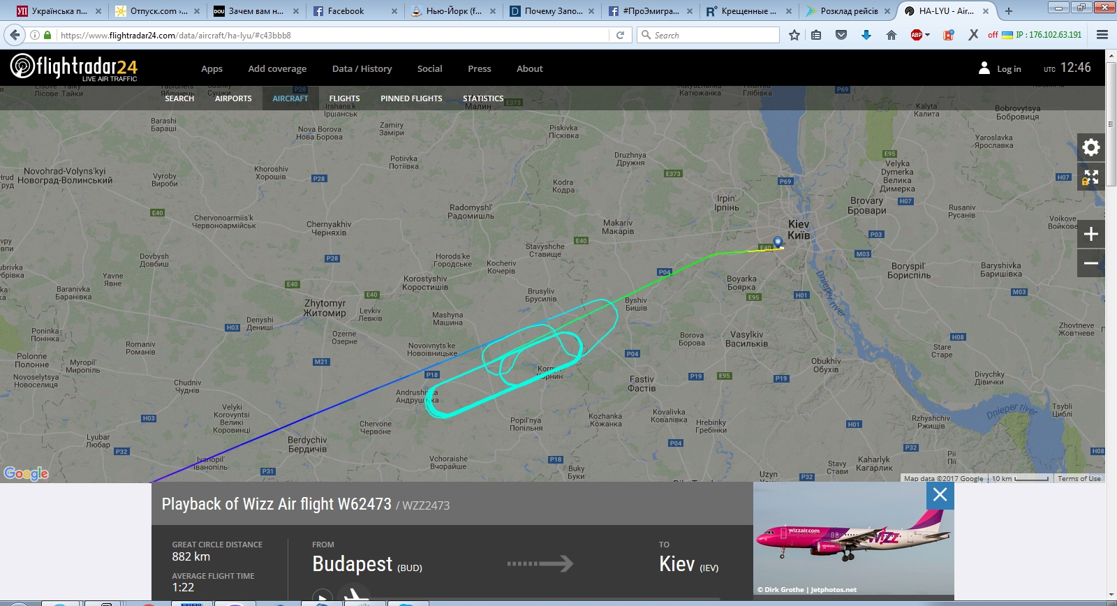Save page to Pocket icon

click(x=841, y=35)
